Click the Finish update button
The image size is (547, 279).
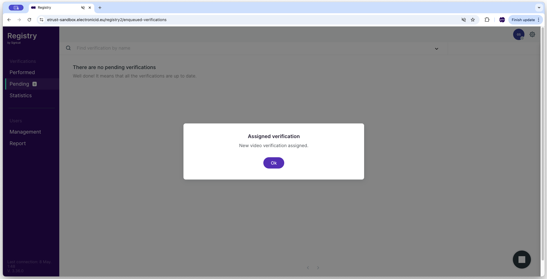pyautogui.click(x=523, y=20)
